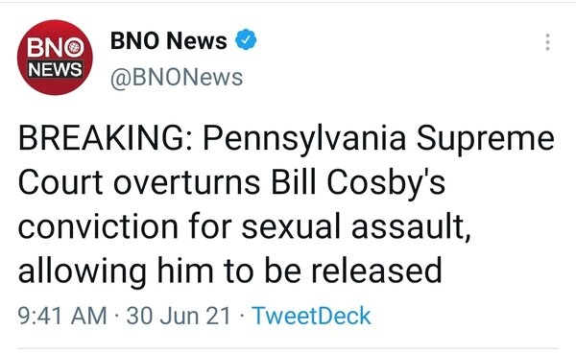Click the word released in the tweet
576x354 pixels.
click(376, 271)
